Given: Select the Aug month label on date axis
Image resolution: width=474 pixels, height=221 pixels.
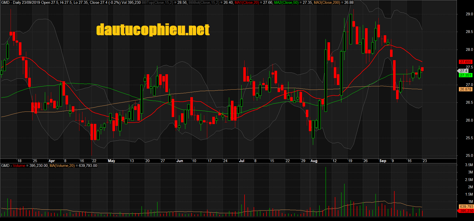Looking at the screenshot, I should (x=314, y=161).
